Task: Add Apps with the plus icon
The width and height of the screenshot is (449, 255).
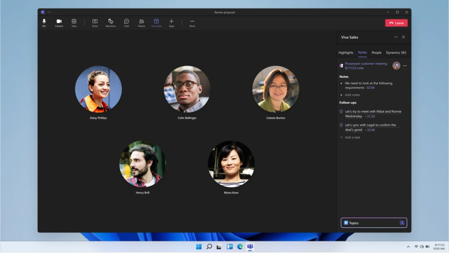Action: tap(171, 22)
